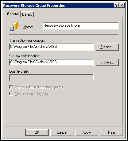
Task: Cancel the properties dialog
Action: [62, 132]
